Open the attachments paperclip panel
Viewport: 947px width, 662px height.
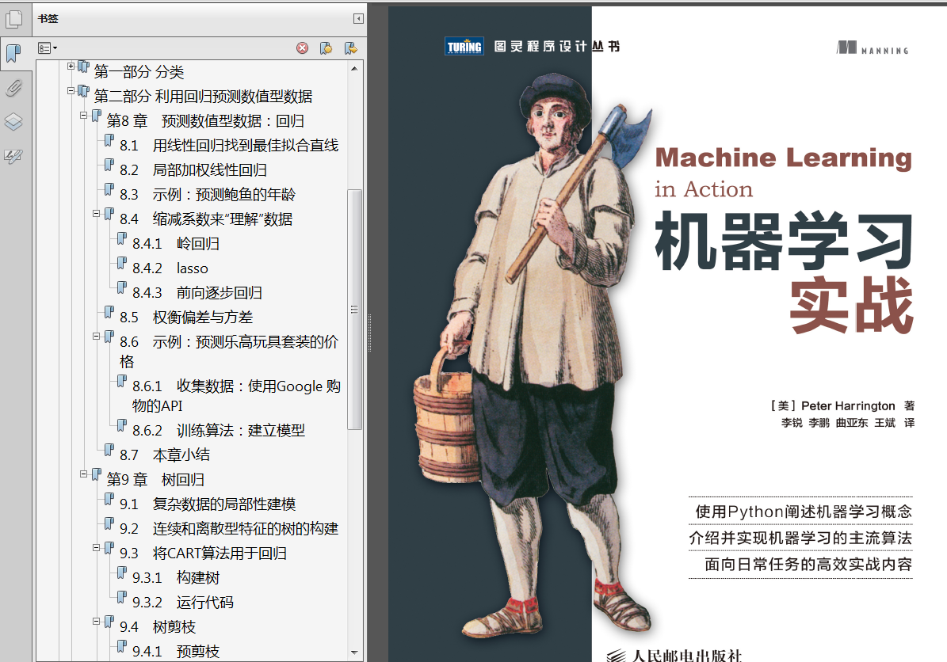click(x=13, y=88)
